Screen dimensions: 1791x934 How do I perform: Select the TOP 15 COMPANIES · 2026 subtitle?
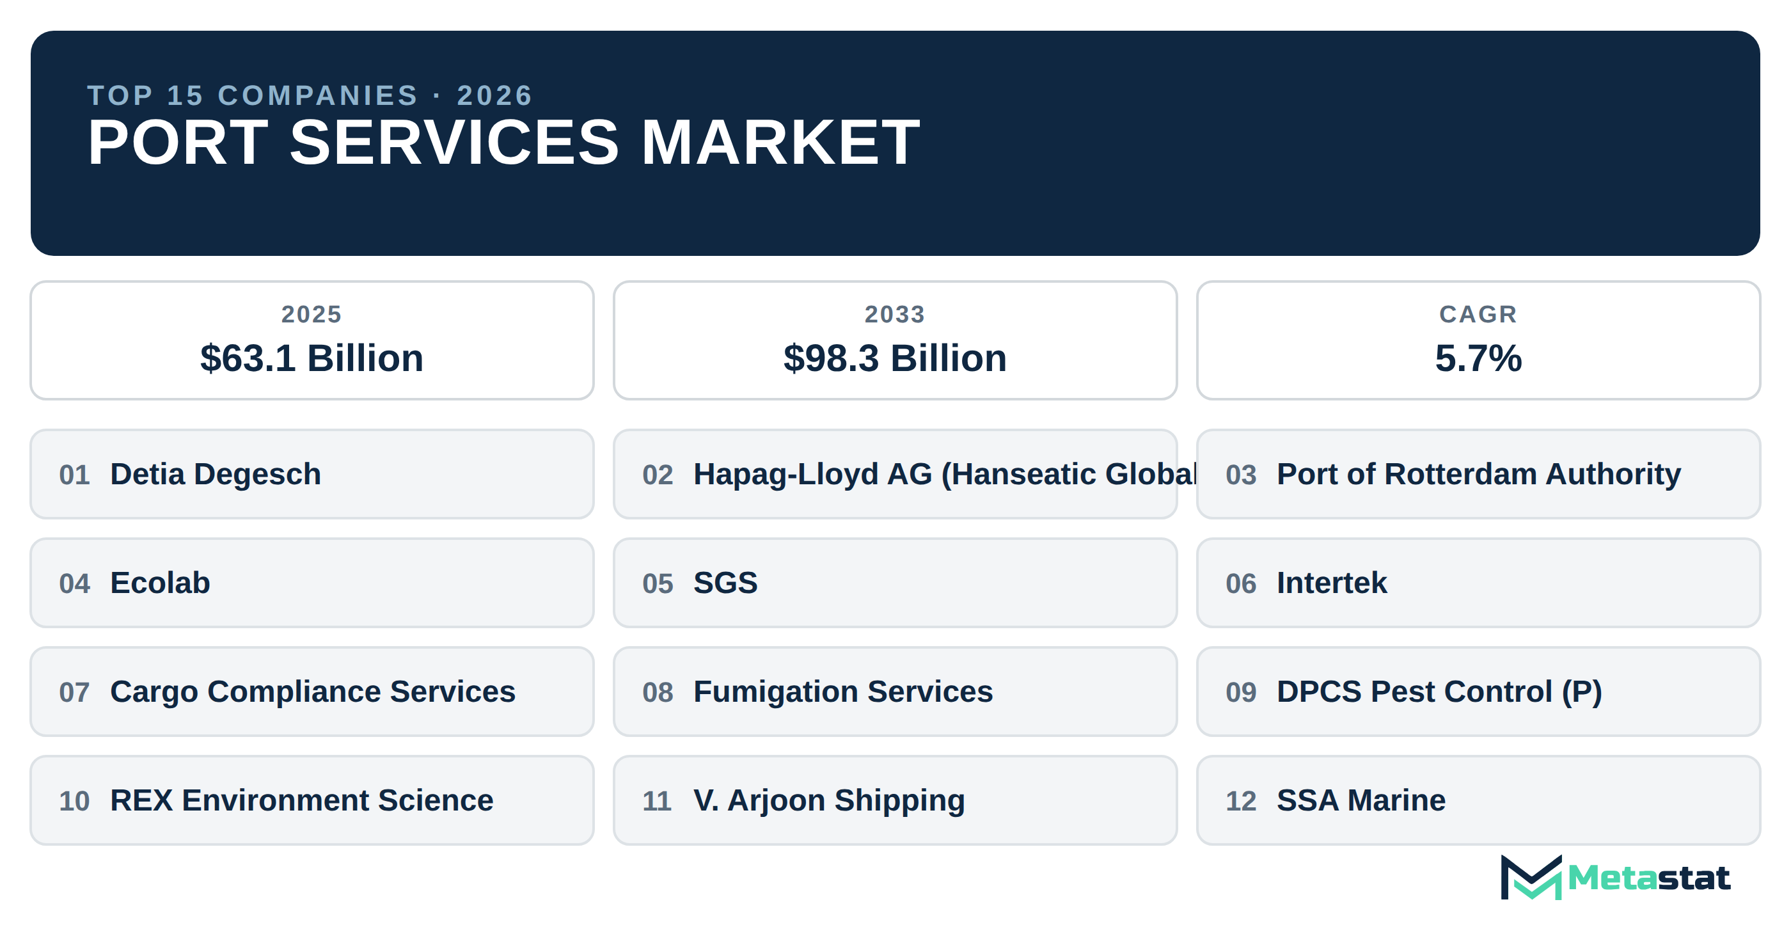[x=310, y=95]
